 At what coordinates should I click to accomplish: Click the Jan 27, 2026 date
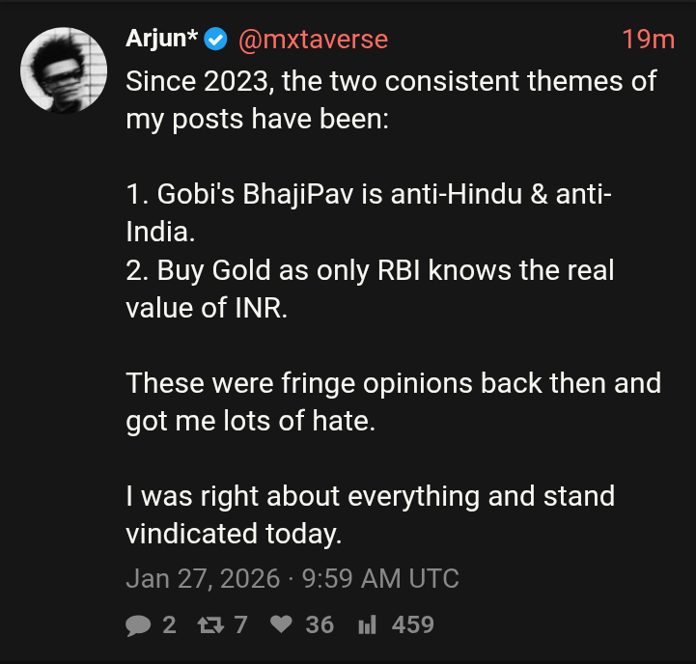click(203, 578)
